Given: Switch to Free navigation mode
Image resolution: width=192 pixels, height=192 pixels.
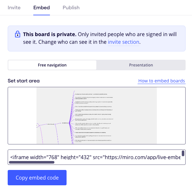Looking at the screenshot, I should coord(52,65).
